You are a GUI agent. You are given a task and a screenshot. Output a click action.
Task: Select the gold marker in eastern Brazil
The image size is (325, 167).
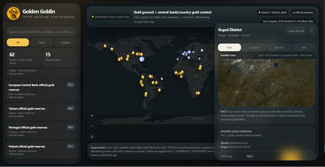(159, 90)
